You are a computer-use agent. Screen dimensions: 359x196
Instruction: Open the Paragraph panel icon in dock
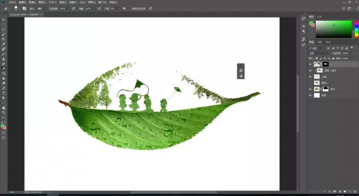(303, 32)
